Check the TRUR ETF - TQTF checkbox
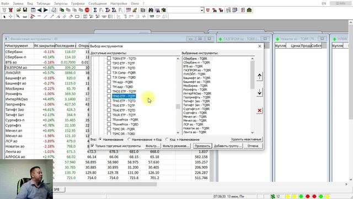This screenshot has width=353, height=199. (109, 114)
